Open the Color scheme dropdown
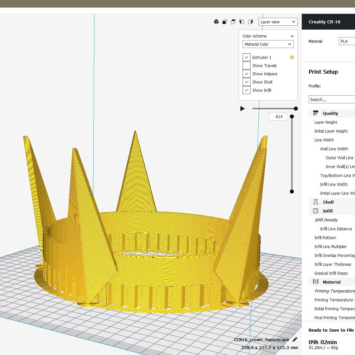Viewport: 355px width, 355px height. [x=268, y=36]
